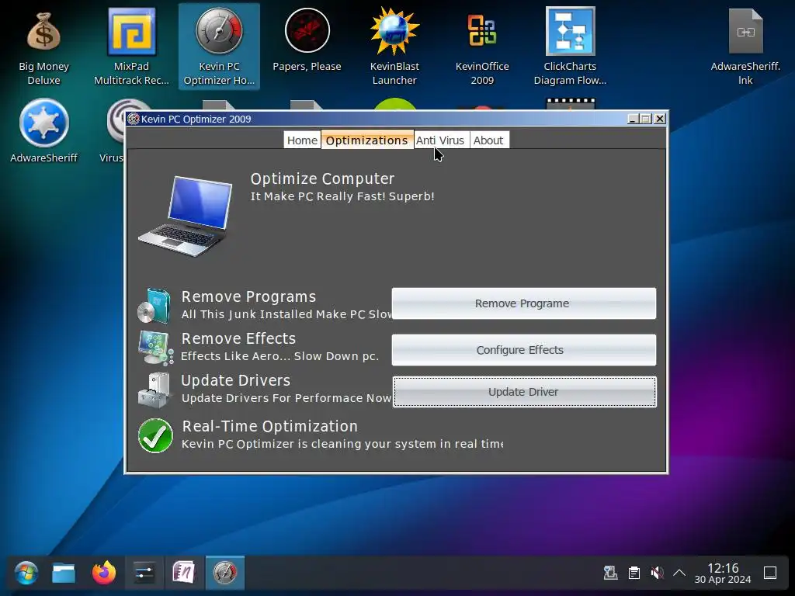Click the Remove Programs heading text

(x=248, y=296)
